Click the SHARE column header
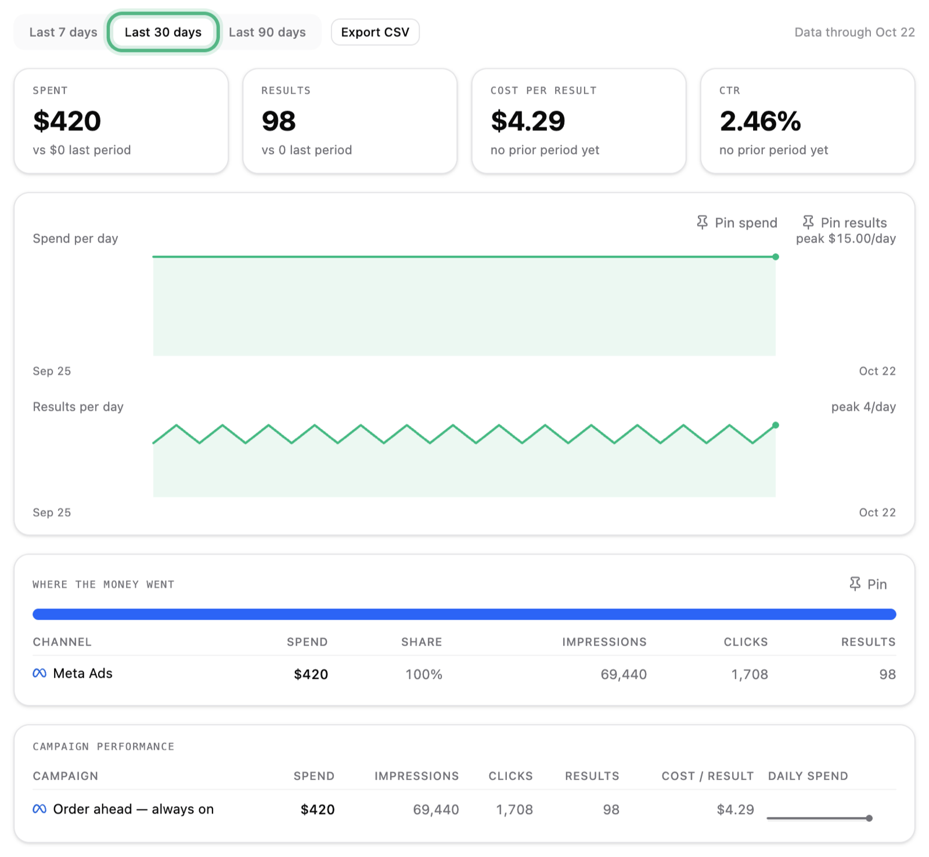This screenshot has width=929, height=857. [422, 642]
